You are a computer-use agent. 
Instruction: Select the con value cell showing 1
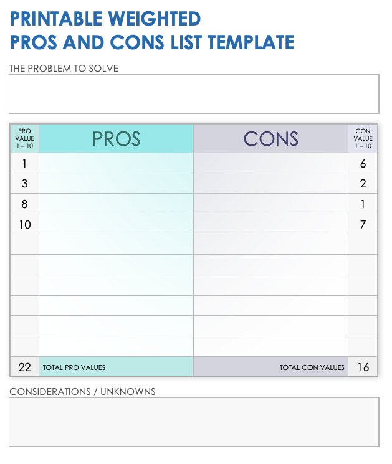pos(363,204)
